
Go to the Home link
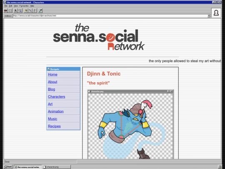(52, 74)
